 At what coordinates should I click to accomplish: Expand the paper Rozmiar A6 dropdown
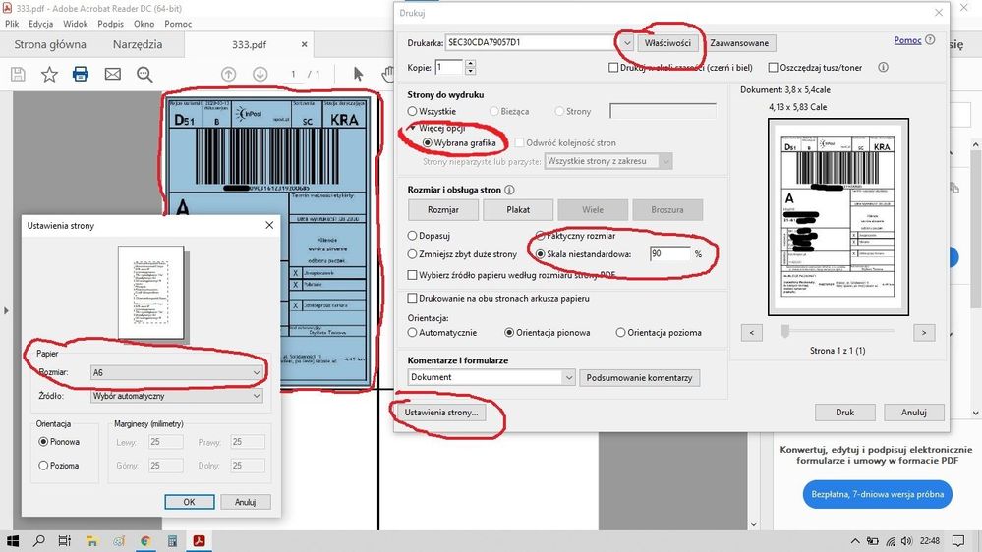257,373
